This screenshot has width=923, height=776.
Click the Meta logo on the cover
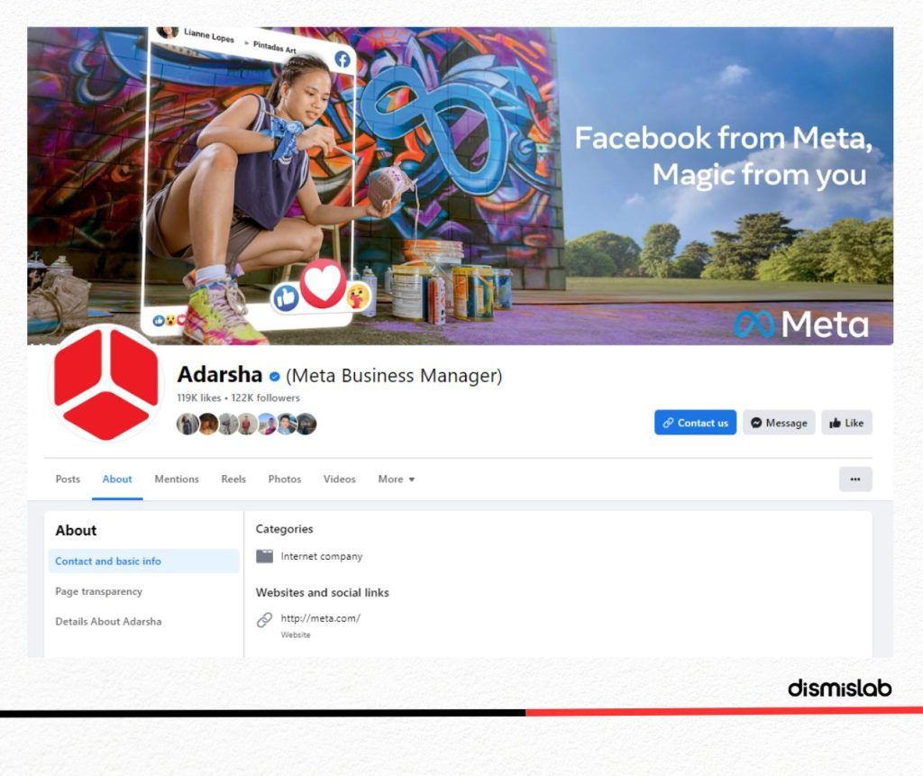(801, 324)
